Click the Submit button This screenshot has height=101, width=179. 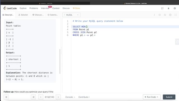[x=169, y=97]
